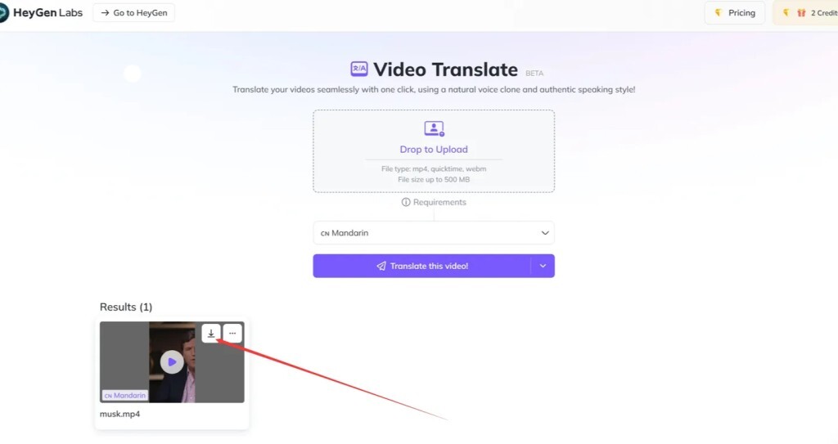Image resolution: width=838 pixels, height=444 pixels.
Task: Click the Video Translate title icon
Action: pos(359,69)
